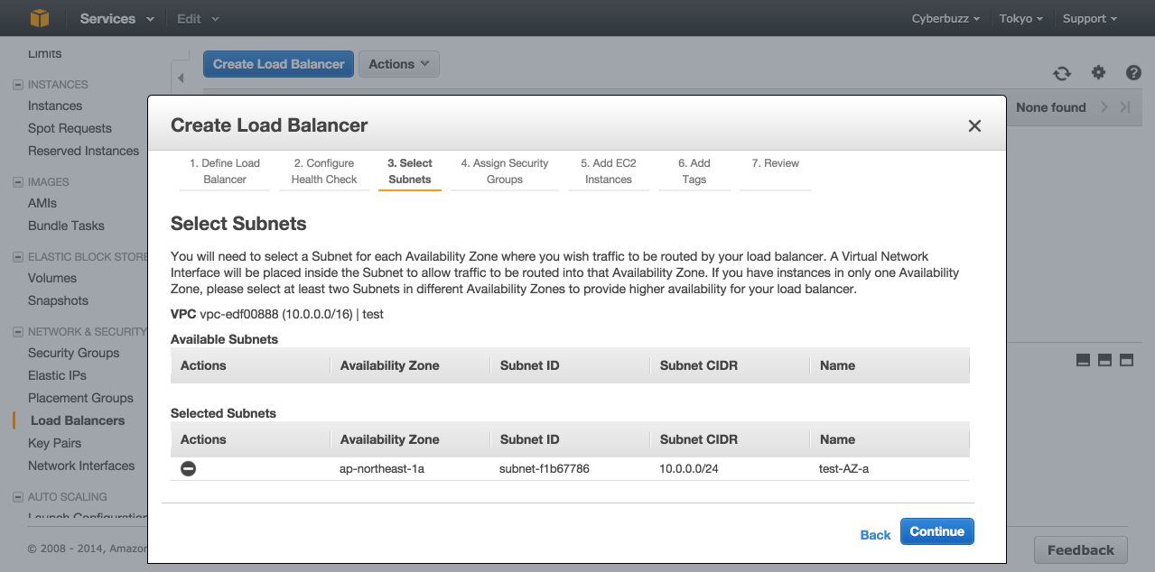Collapse the INSTANCES section in sidebar
Viewport: 1155px width, 572px height.
point(18,85)
